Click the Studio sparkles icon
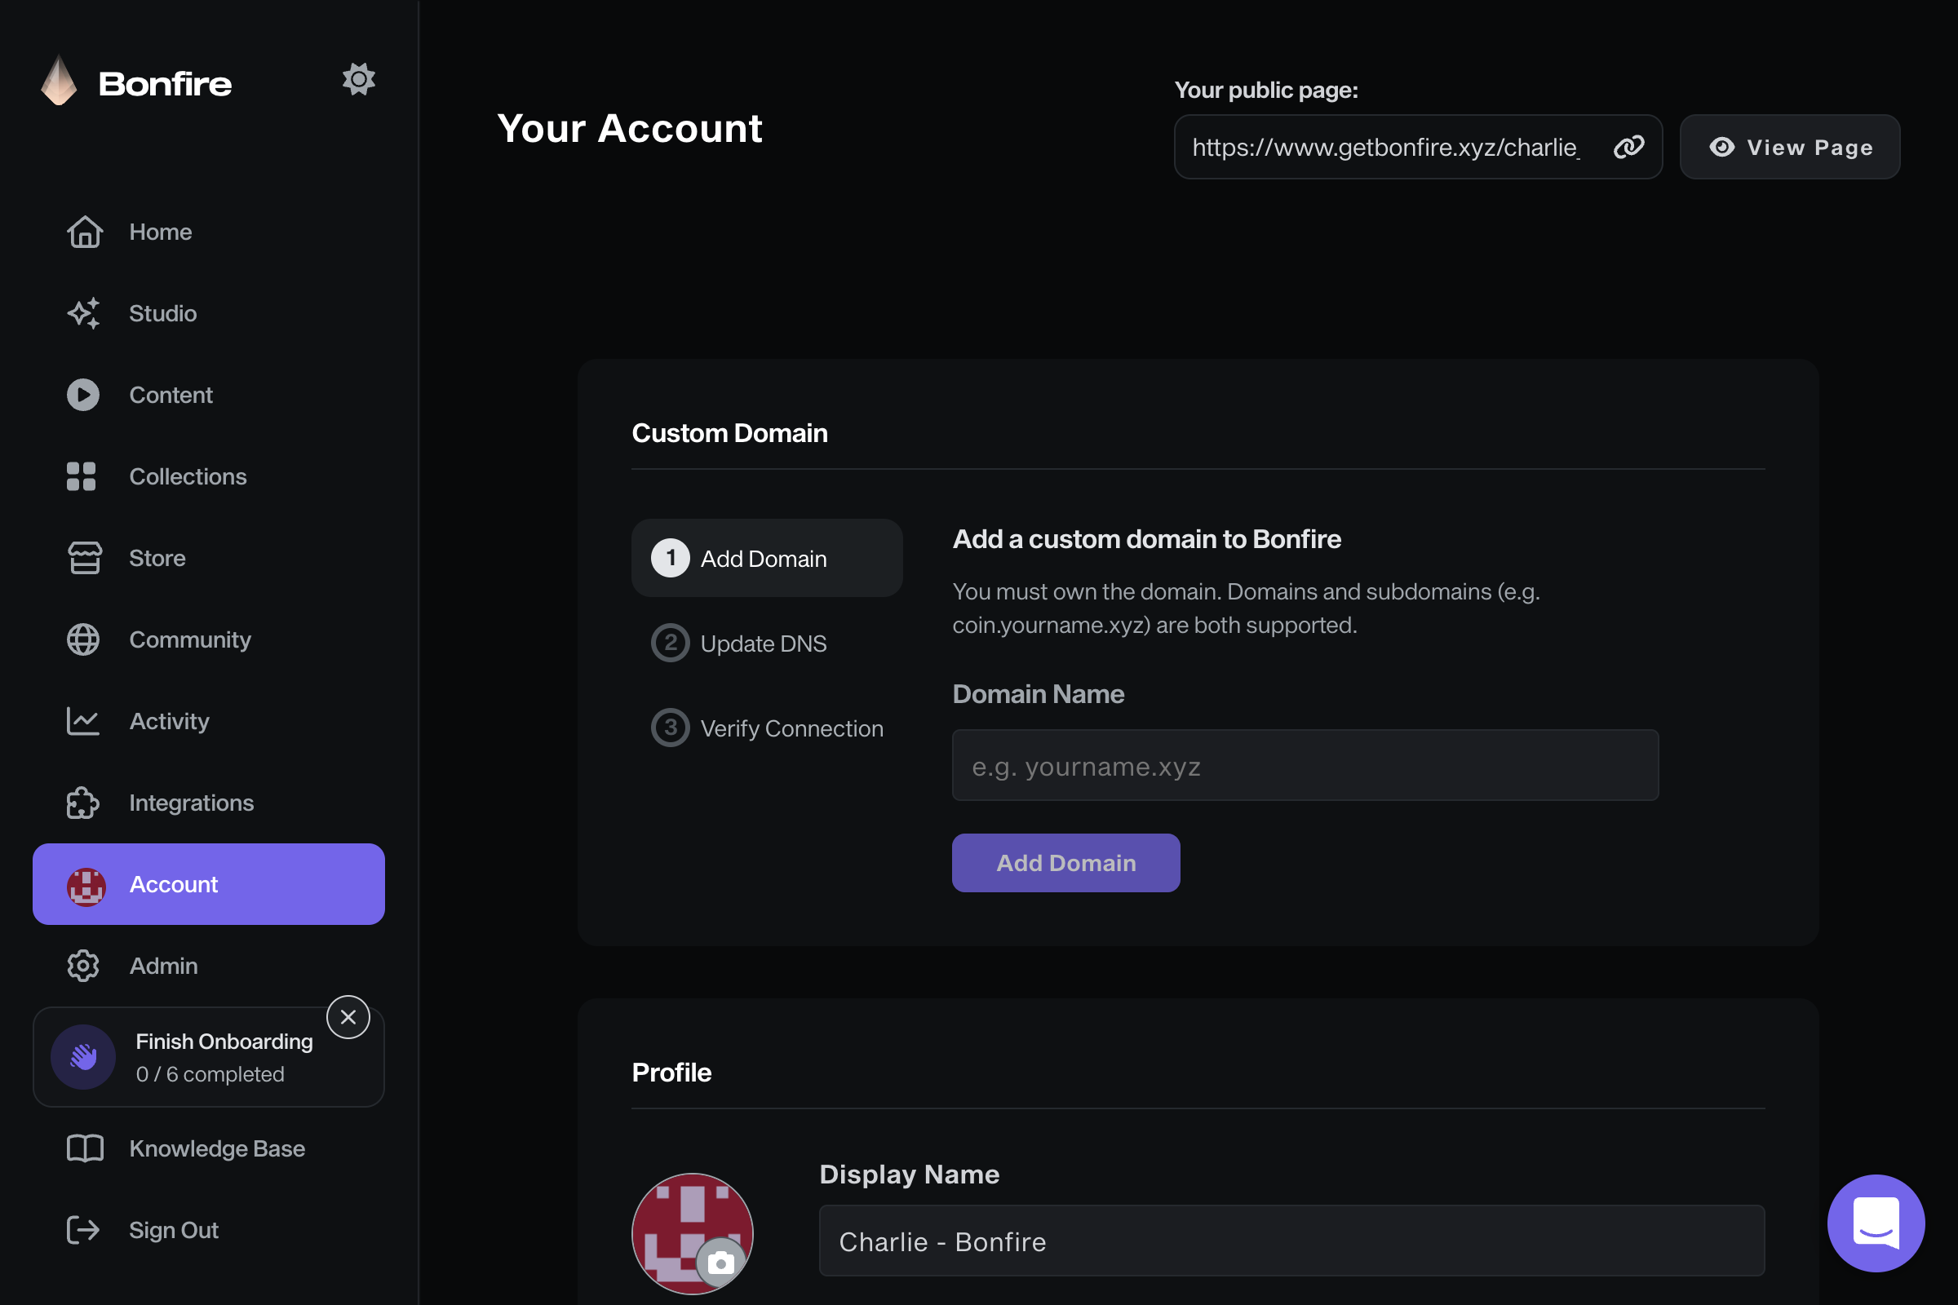Screen dimensions: 1958x1305 click(84, 313)
